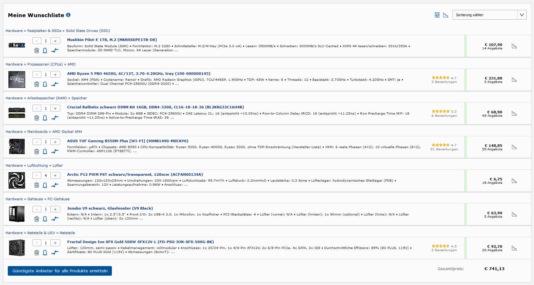Delete Arctic P12 fan with trash icon
Viewport: 534px width, 285px height.
(x=37, y=185)
